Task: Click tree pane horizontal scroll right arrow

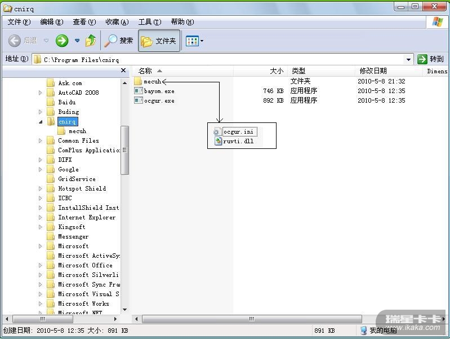Action: 115,319
